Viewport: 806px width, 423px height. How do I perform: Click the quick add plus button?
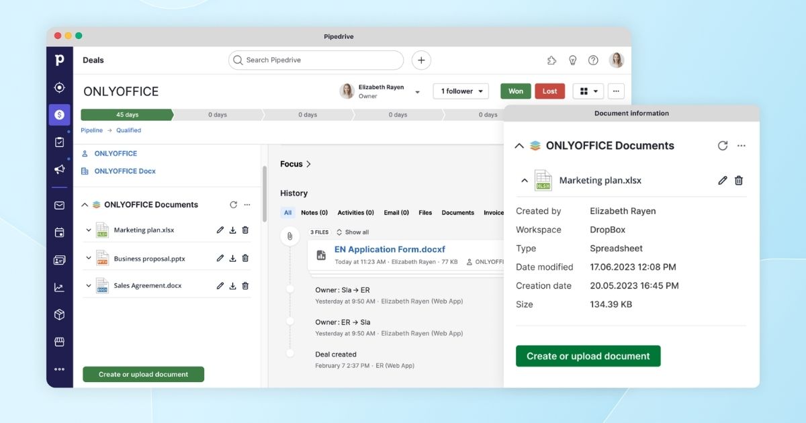point(421,60)
